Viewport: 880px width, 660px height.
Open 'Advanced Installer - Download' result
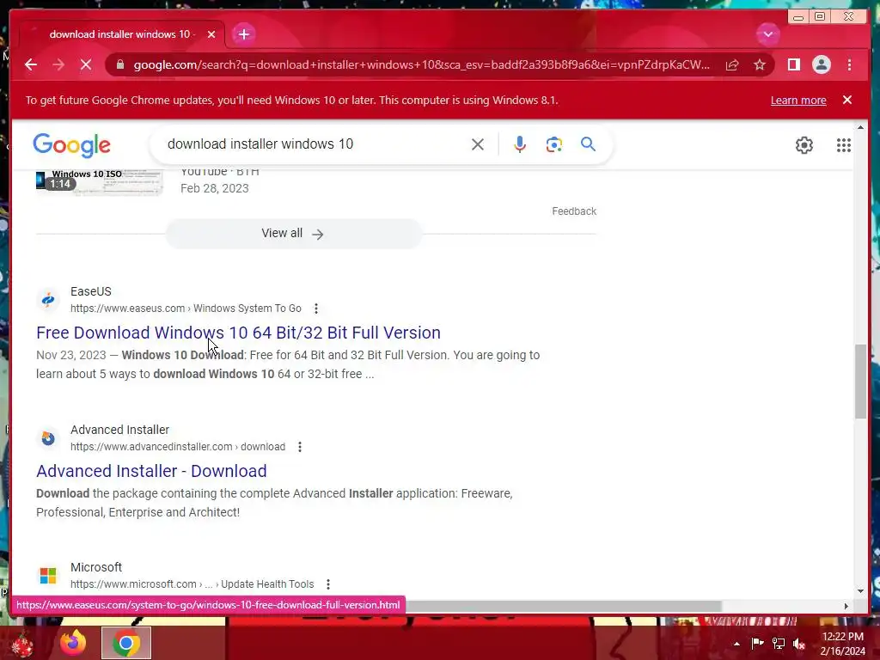pyautogui.click(x=151, y=471)
